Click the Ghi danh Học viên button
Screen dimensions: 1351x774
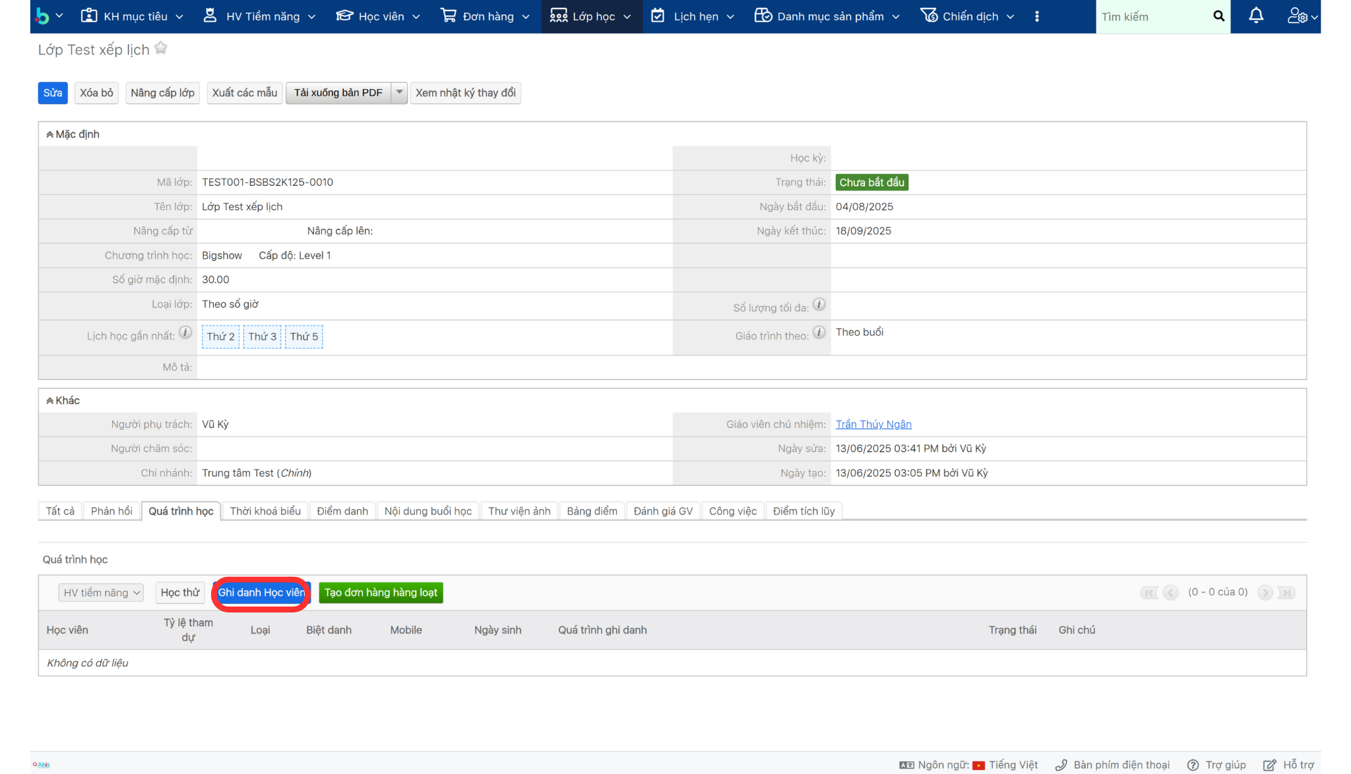pos(261,593)
